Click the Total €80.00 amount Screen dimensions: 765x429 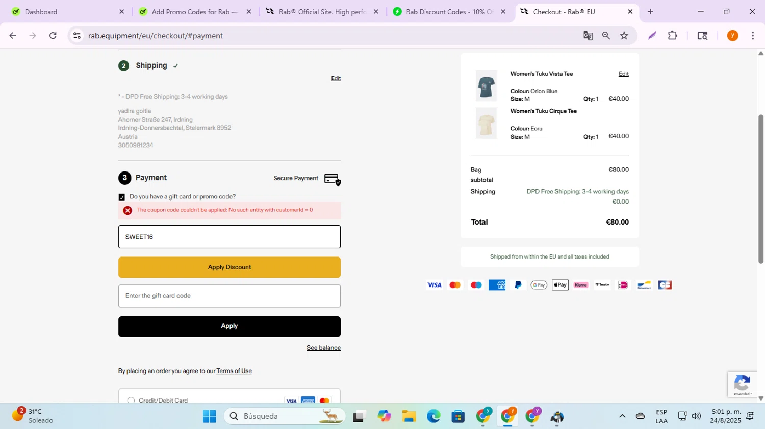[617, 222]
